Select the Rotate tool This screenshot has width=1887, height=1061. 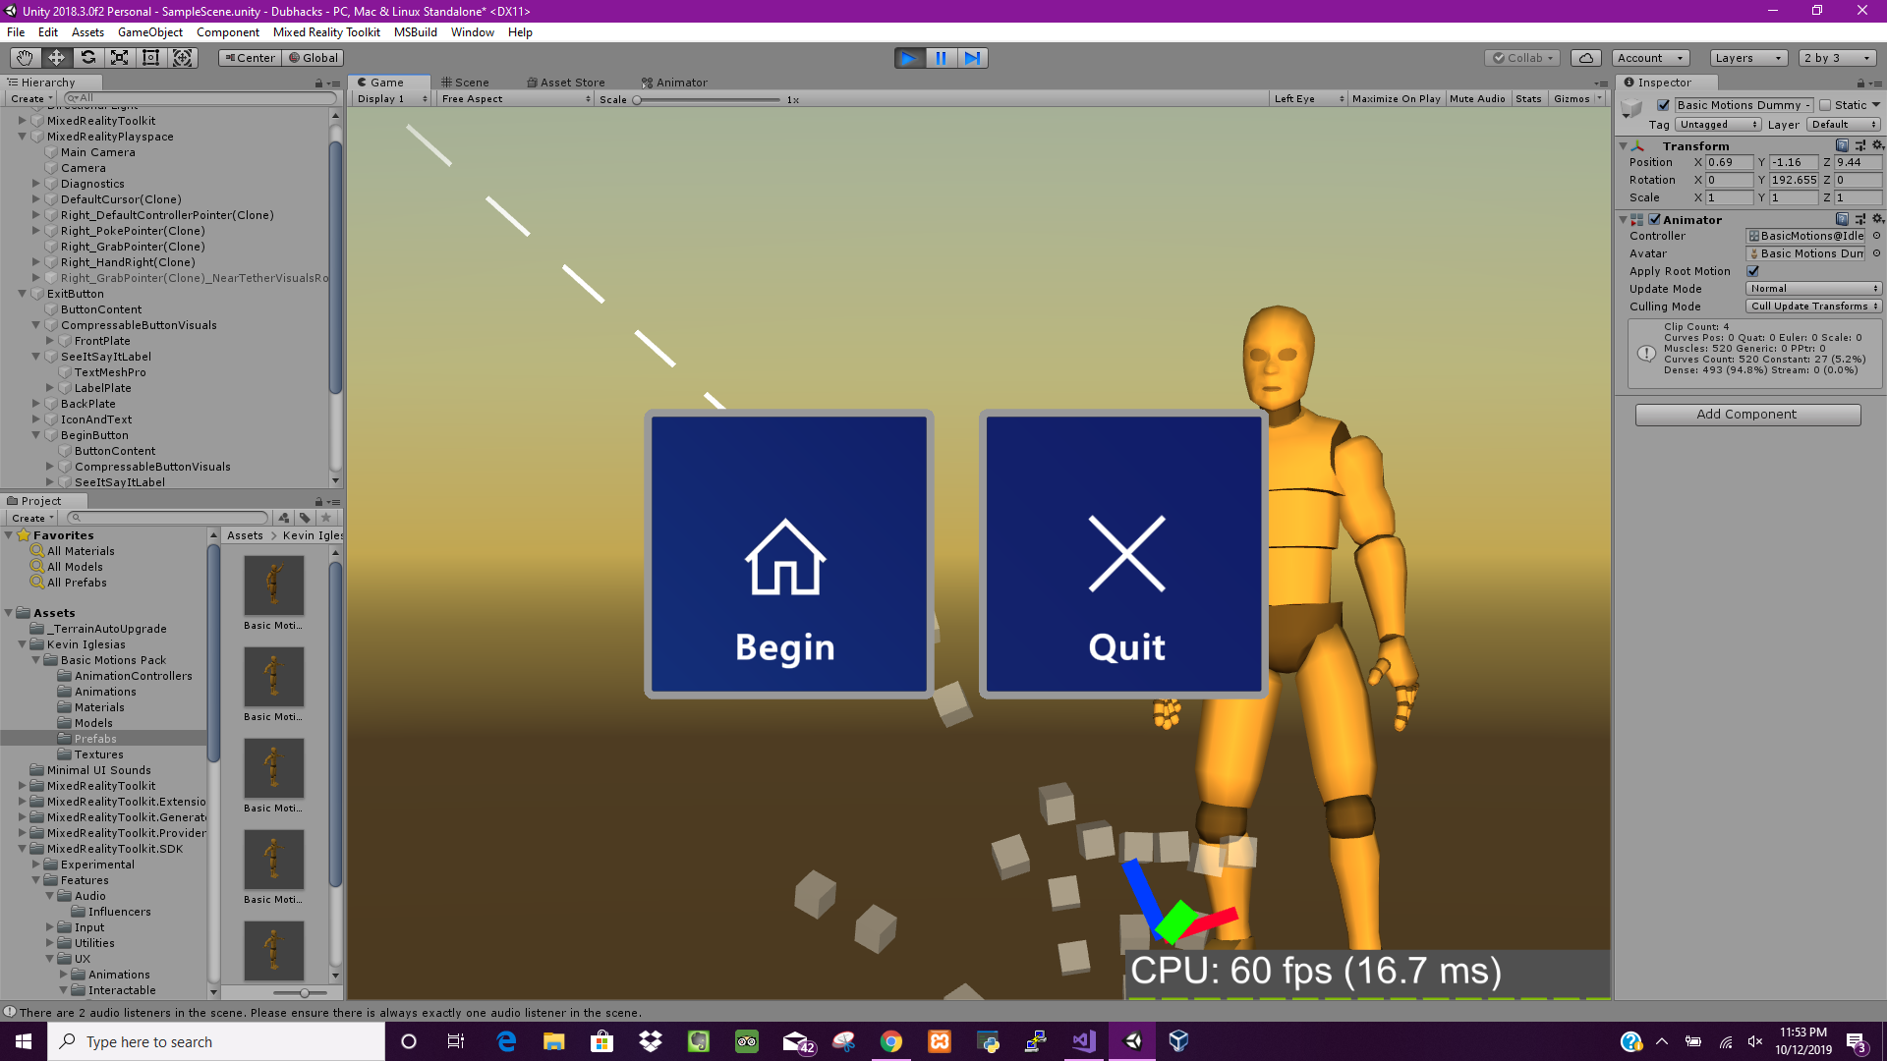(87, 58)
